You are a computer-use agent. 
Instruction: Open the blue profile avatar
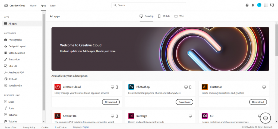[259, 5]
